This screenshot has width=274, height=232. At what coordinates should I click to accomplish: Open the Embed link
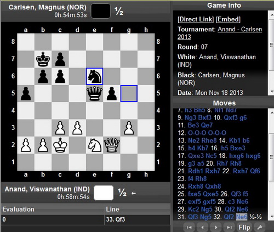click(x=228, y=19)
